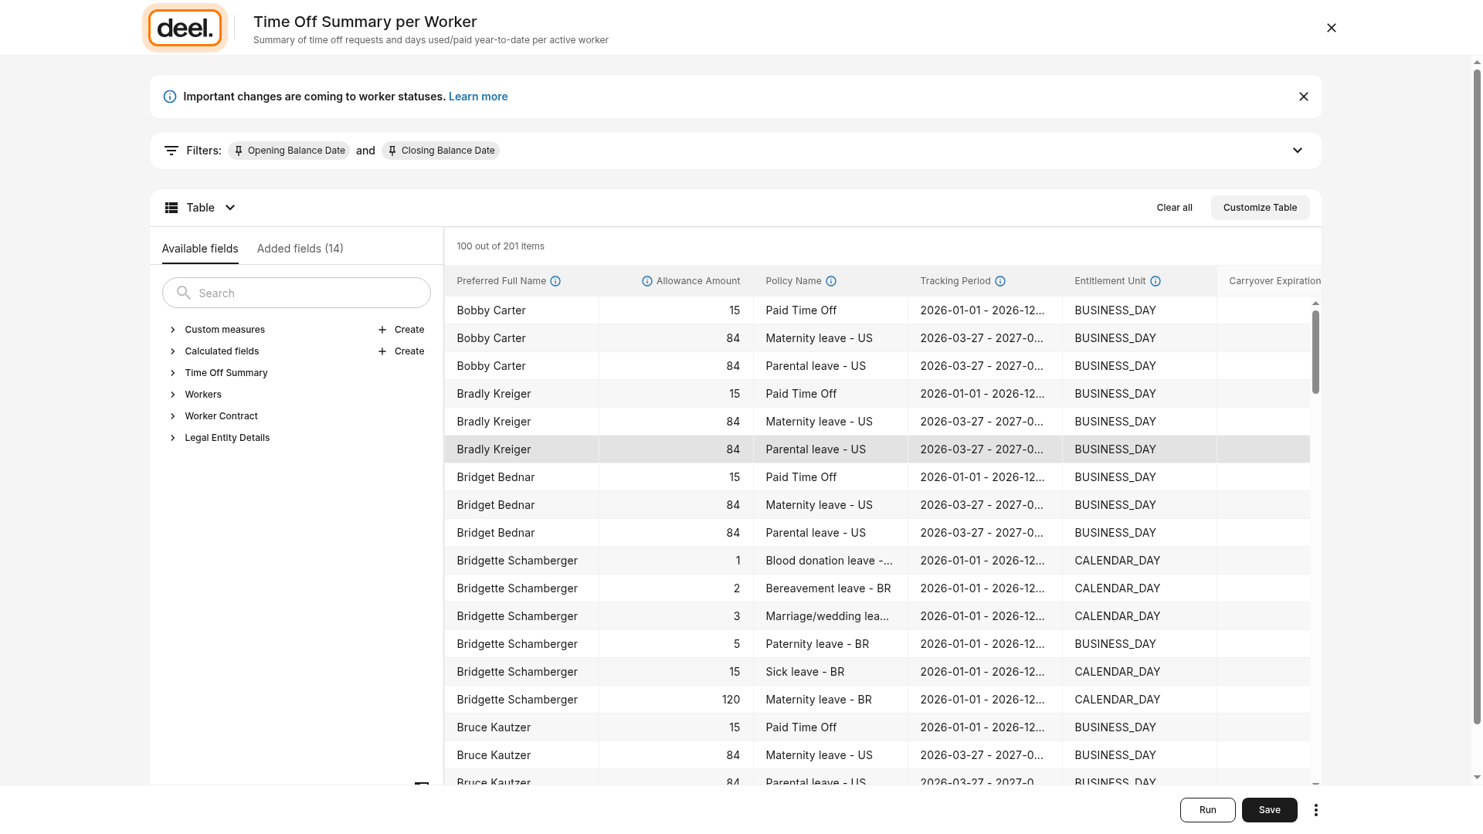1483x834 pixels.
Task: Open the Table view type dropdown
Action: (201, 208)
